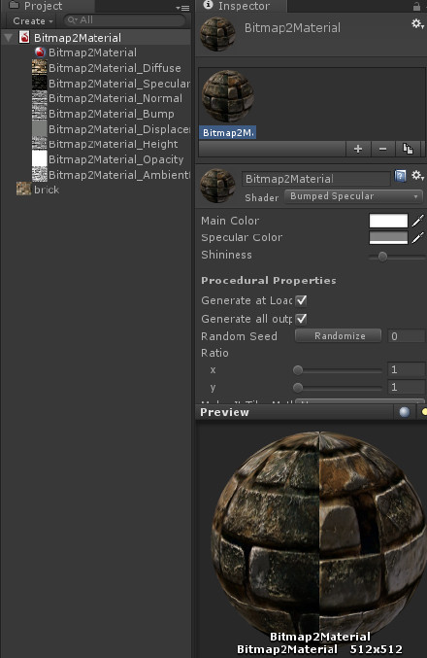The image size is (427, 658).
Task: Open the search filter magnifier dropdown
Action: pyautogui.click(x=73, y=20)
